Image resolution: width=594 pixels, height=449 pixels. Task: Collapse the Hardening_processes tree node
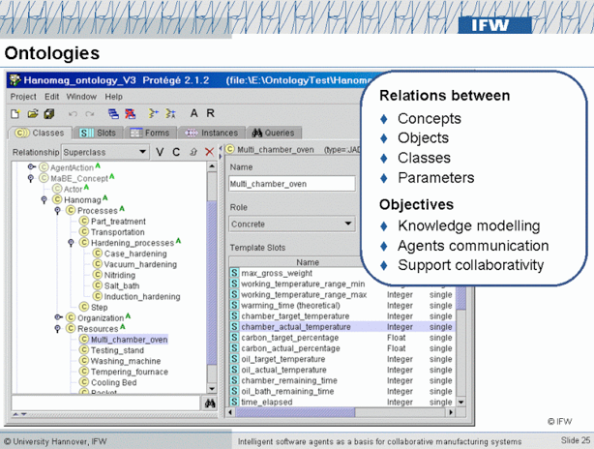72,243
